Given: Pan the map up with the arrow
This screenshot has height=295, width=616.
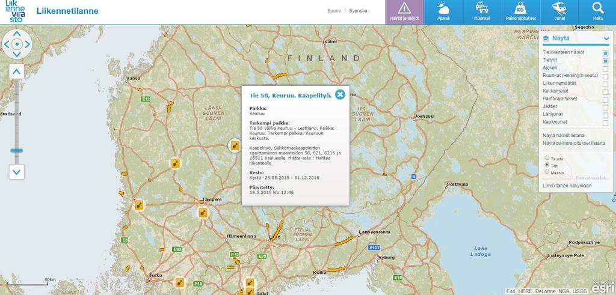Looking at the screenshot, I should click(16, 34).
